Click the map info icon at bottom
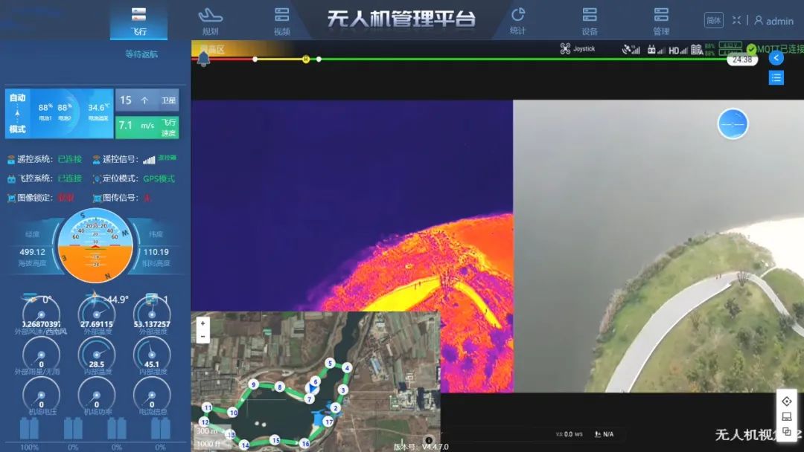 click(x=429, y=439)
